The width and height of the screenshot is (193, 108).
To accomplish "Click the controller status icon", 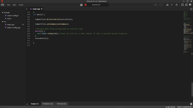I will tap(156, 5).
